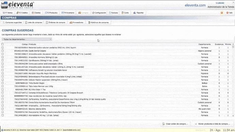This screenshot has width=235, height=132.
Task: Tick the Talco bebe Mennen checkbox
Action: pos(2,86)
